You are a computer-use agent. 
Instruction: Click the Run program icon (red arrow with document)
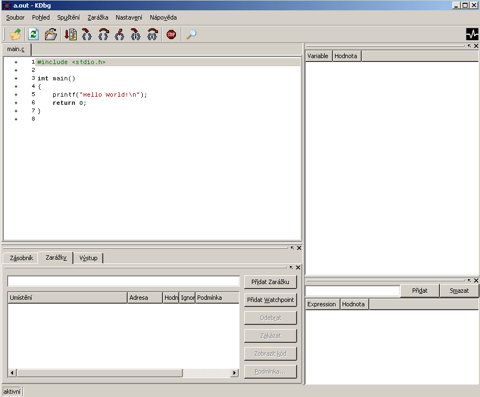(71, 34)
